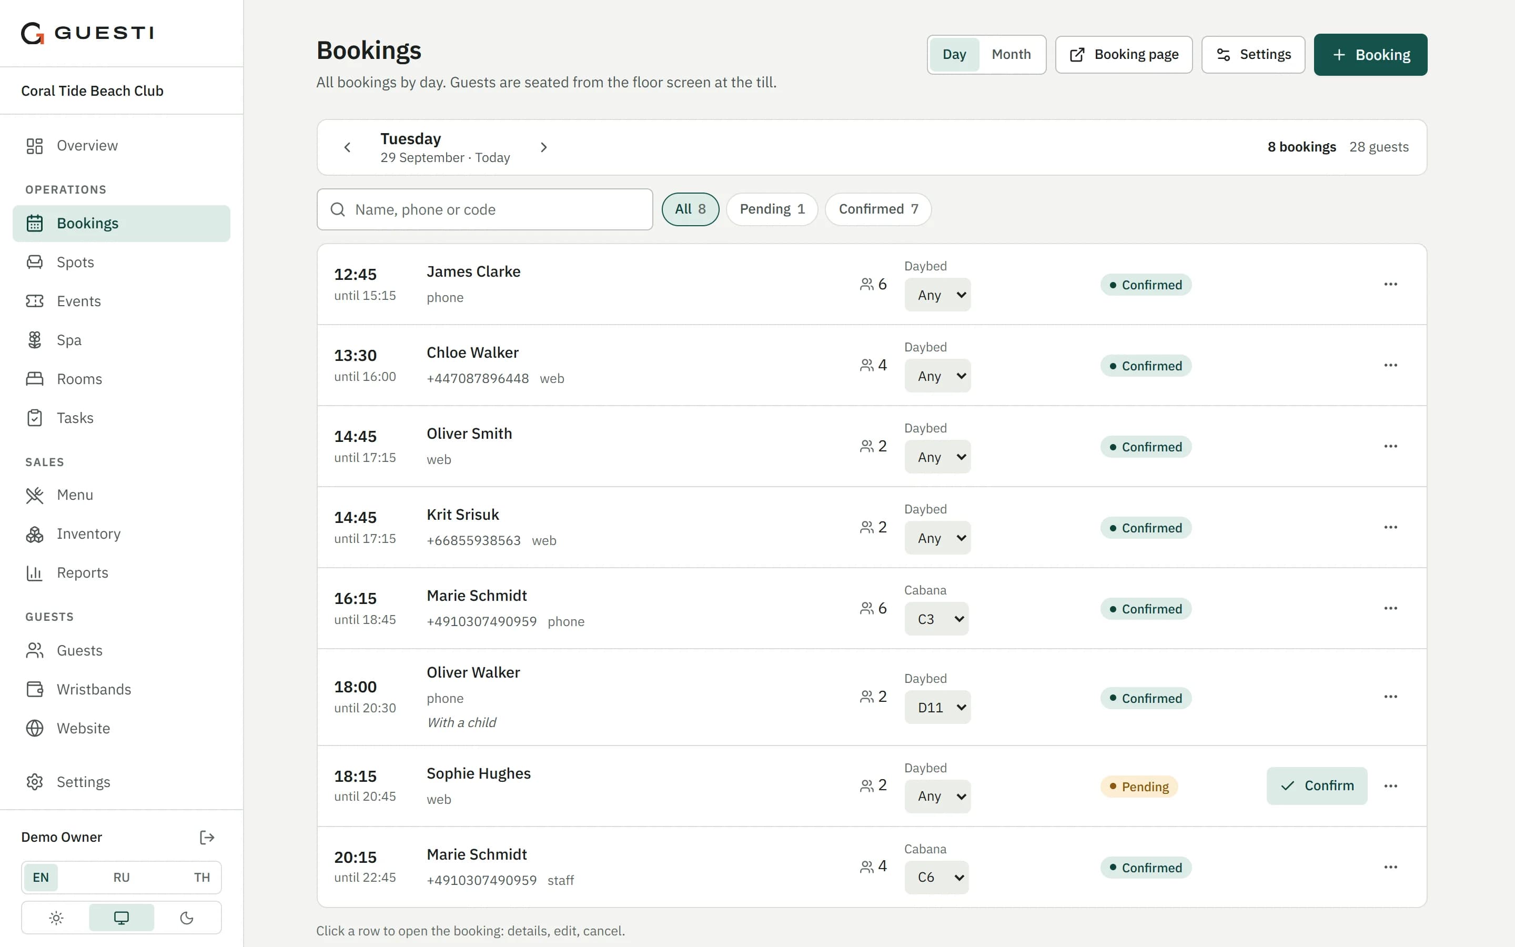Open more options for Krit Srisuk booking
The width and height of the screenshot is (1515, 947).
click(x=1390, y=527)
